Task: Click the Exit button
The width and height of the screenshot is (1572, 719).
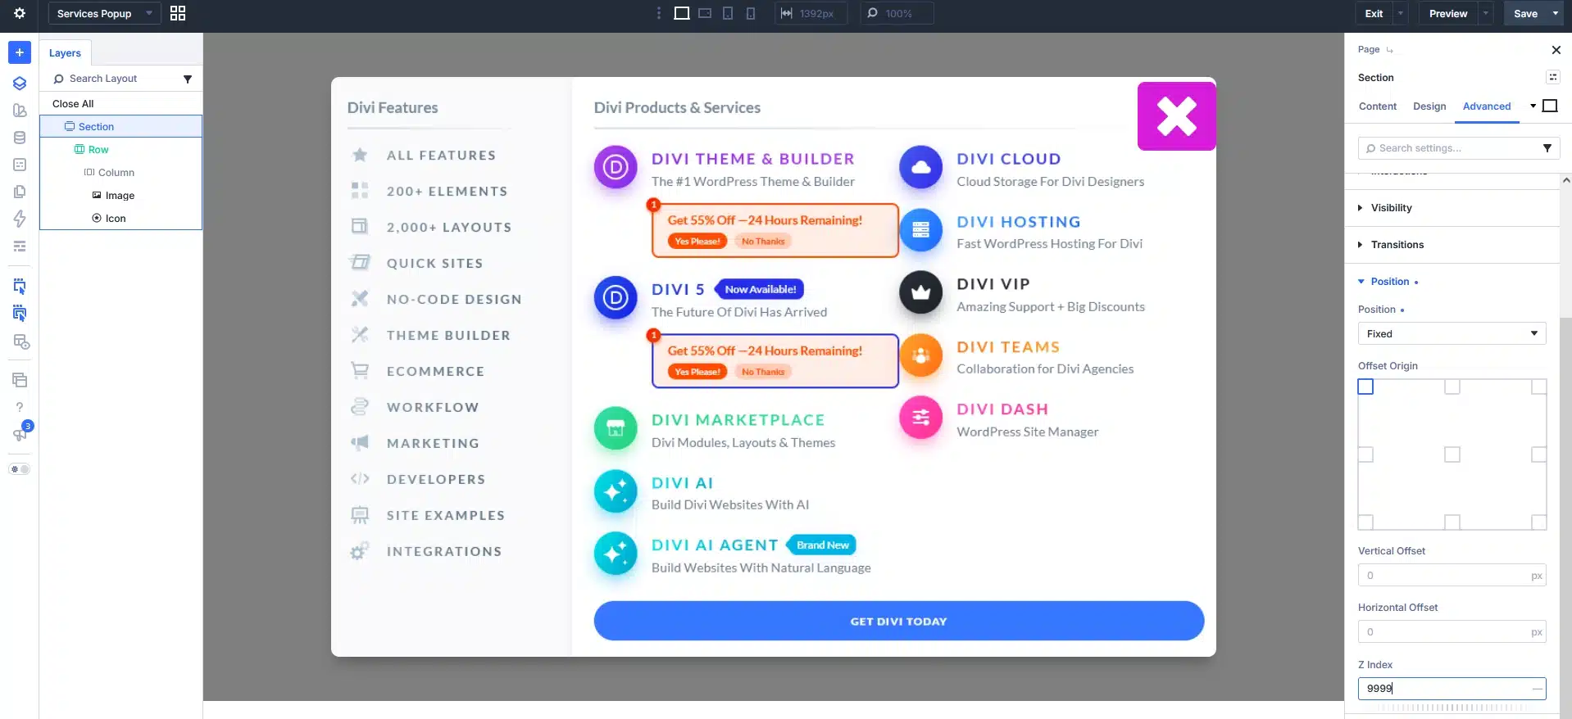Action: [1374, 13]
